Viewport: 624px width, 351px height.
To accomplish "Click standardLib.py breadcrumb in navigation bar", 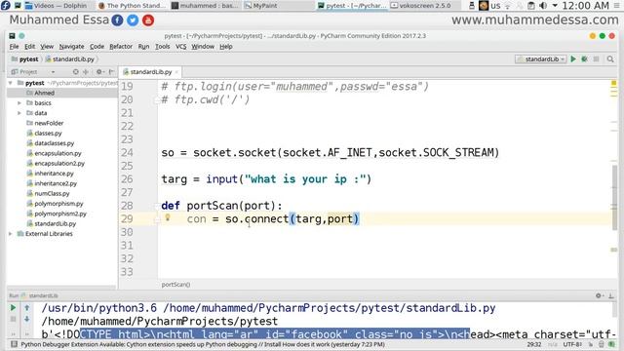I will [70, 58].
